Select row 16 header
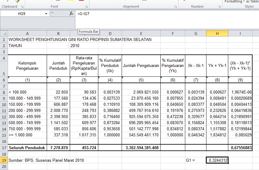 pos(4,141)
